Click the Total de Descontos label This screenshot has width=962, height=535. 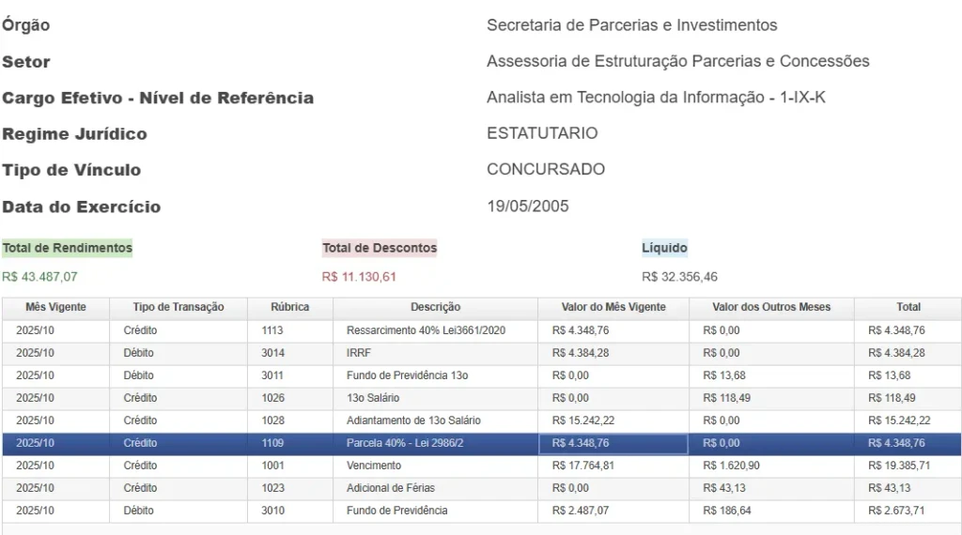point(380,249)
